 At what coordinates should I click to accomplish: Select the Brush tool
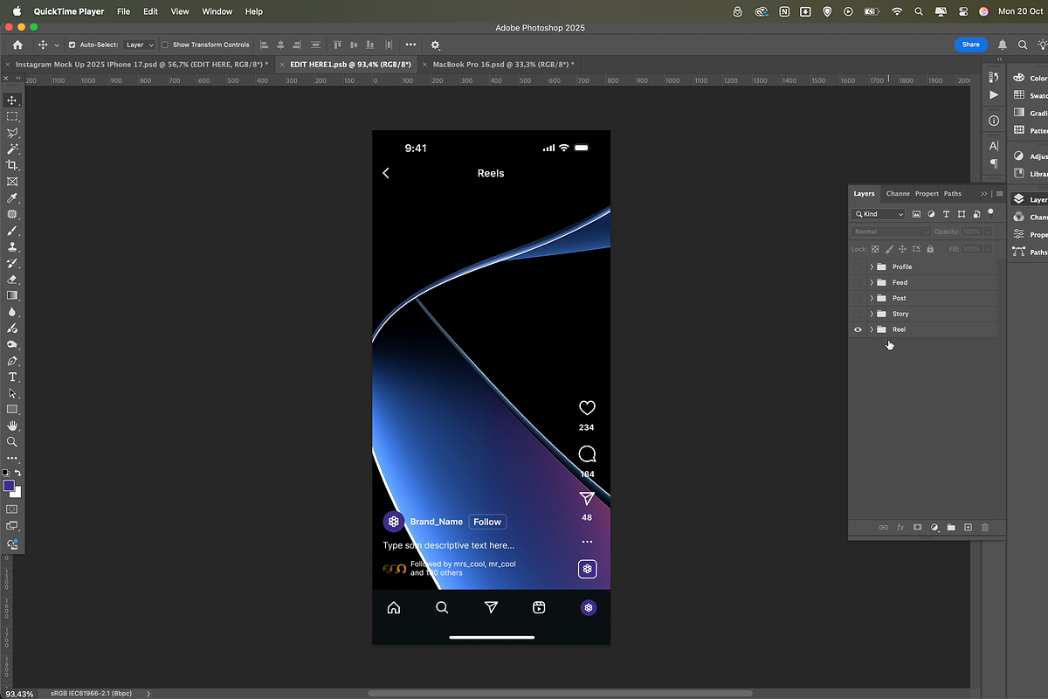pyautogui.click(x=12, y=231)
